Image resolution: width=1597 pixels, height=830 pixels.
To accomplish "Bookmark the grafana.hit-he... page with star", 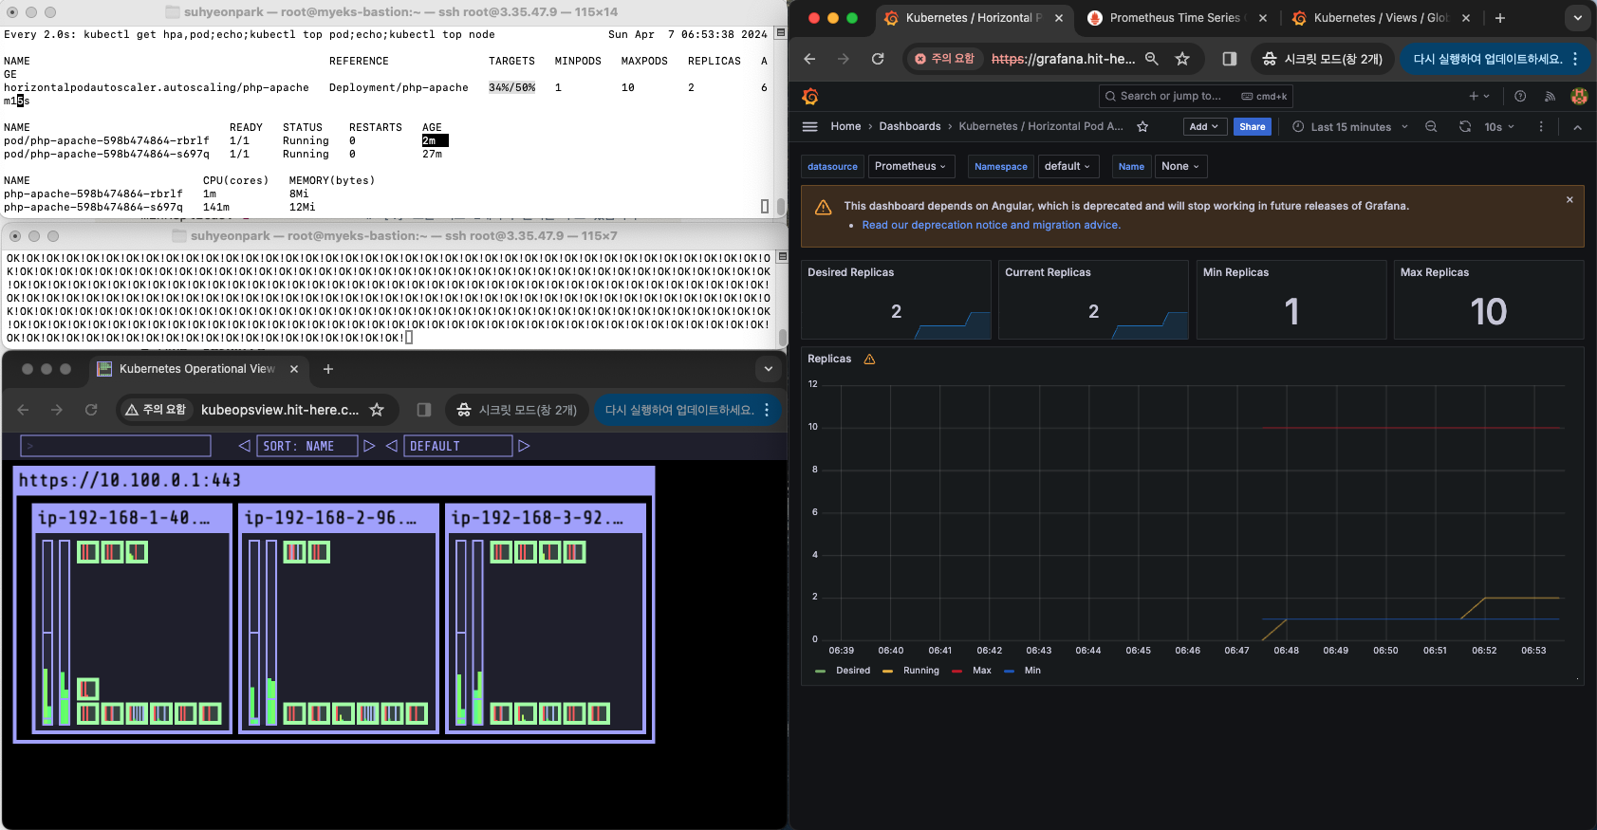I will (1182, 59).
